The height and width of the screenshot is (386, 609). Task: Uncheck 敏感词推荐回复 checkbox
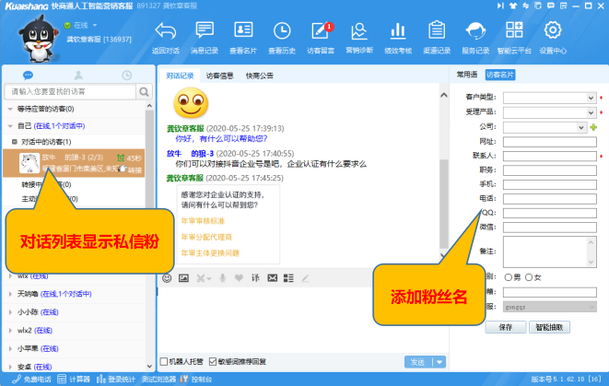pos(214,361)
